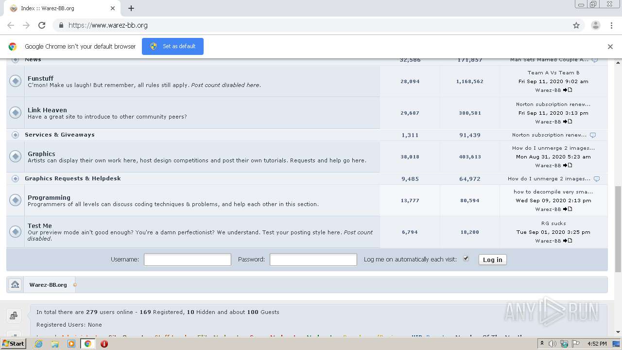This screenshot has height=350, width=622.
Task: View latest post arrow in Funstuff row
Action: 568,90
